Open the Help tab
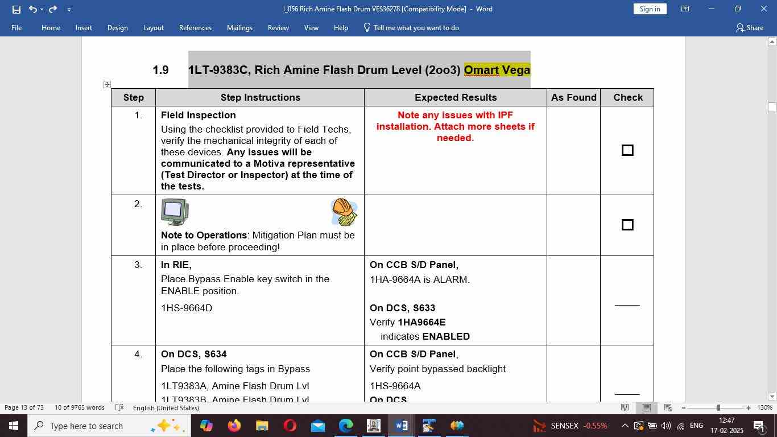The width and height of the screenshot is (777, 437). [x=341, y=27]
